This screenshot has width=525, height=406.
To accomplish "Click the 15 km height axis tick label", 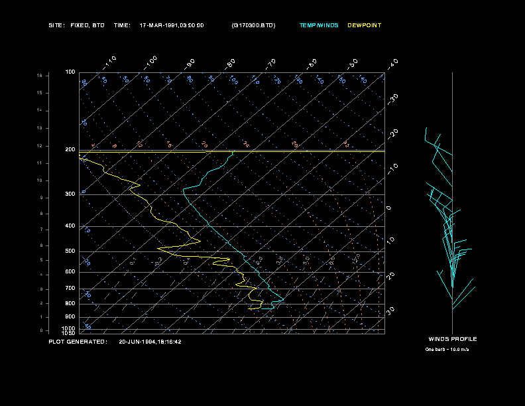I will [x=40, y=93].
